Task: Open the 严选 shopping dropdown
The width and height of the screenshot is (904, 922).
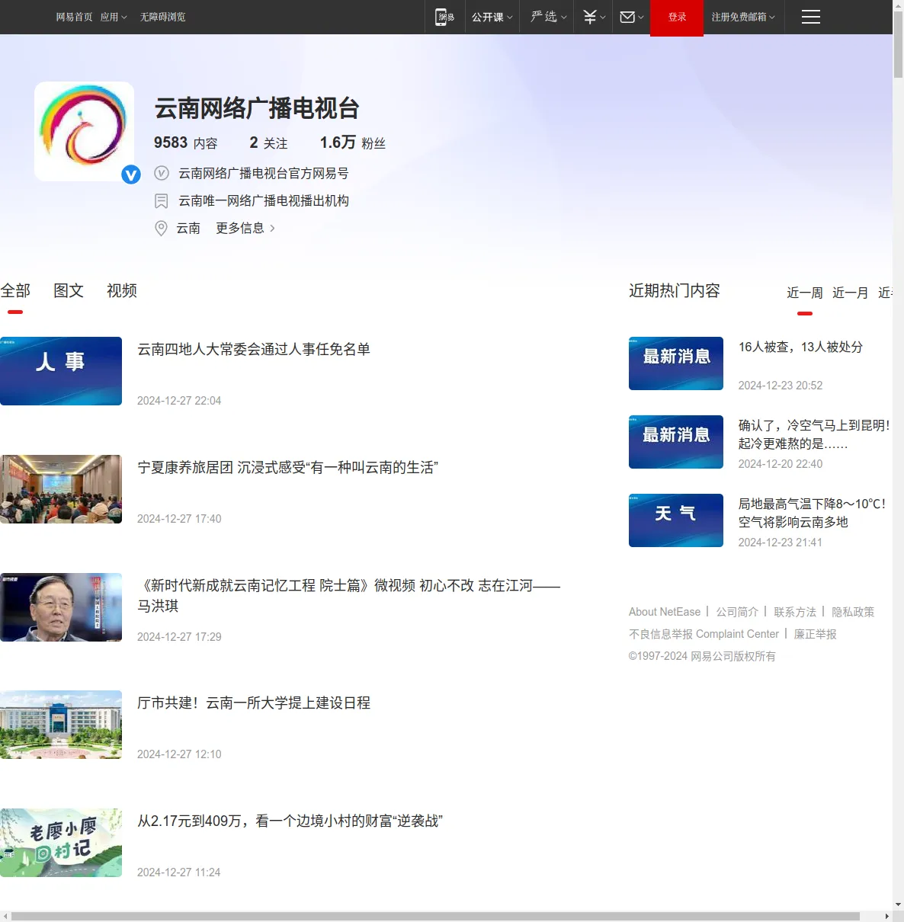Action: 549,17
